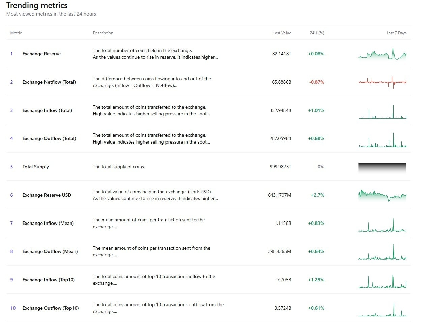Click the Metric column header
The width and height of the screenshot is (422, 325).
click(16, 33)
